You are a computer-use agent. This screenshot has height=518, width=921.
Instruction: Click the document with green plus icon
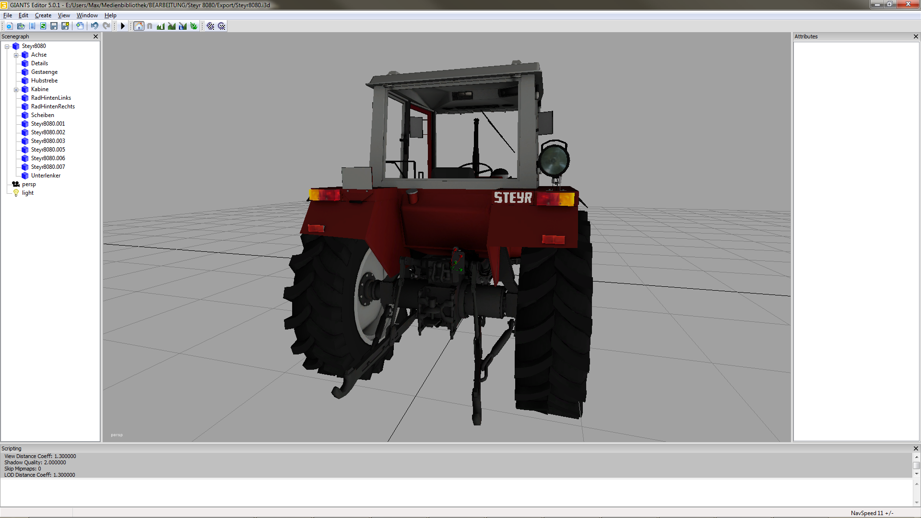click(x=80, y=26)
